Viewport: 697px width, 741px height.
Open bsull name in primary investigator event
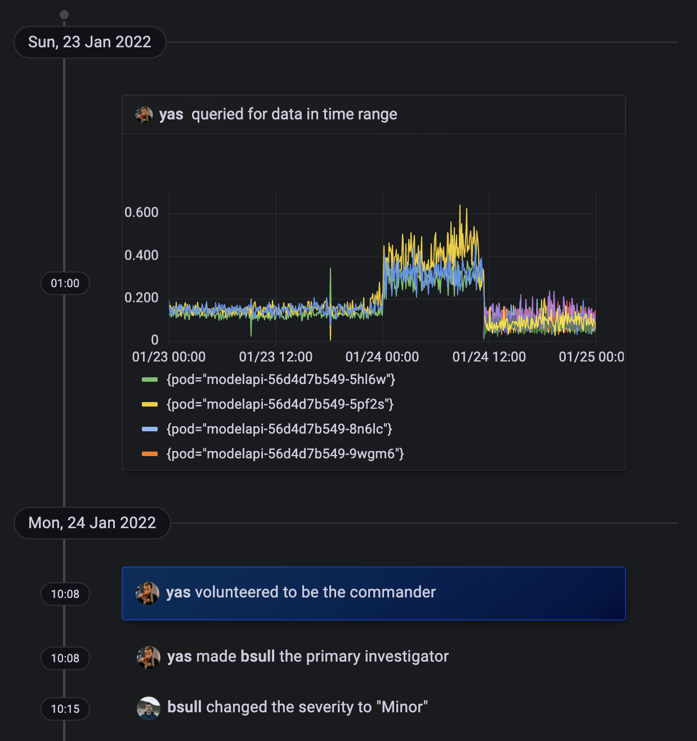click(x=258, y=657)
